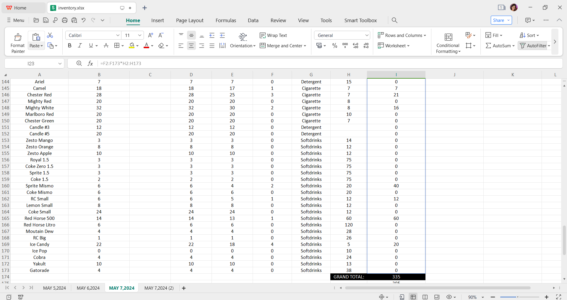The height and width of the screenshot is (300, 567).
Task: Click the Percent style icon
Action: 334,46
